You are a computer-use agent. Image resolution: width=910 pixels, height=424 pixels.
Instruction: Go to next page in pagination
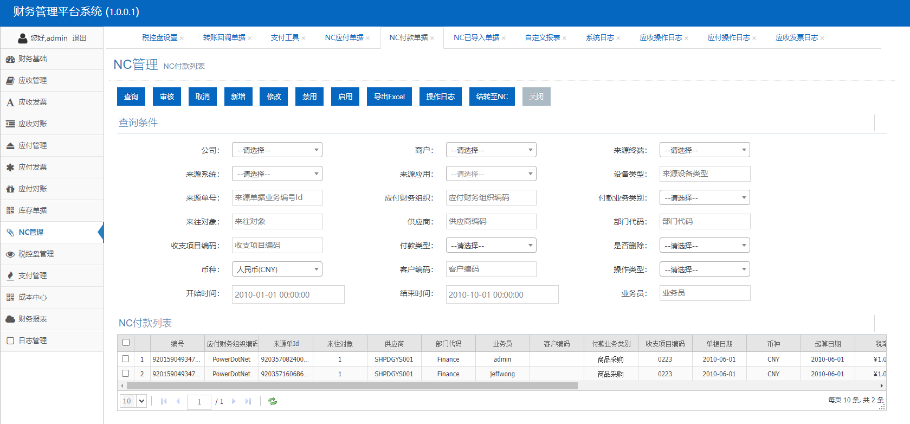(234, 401)
